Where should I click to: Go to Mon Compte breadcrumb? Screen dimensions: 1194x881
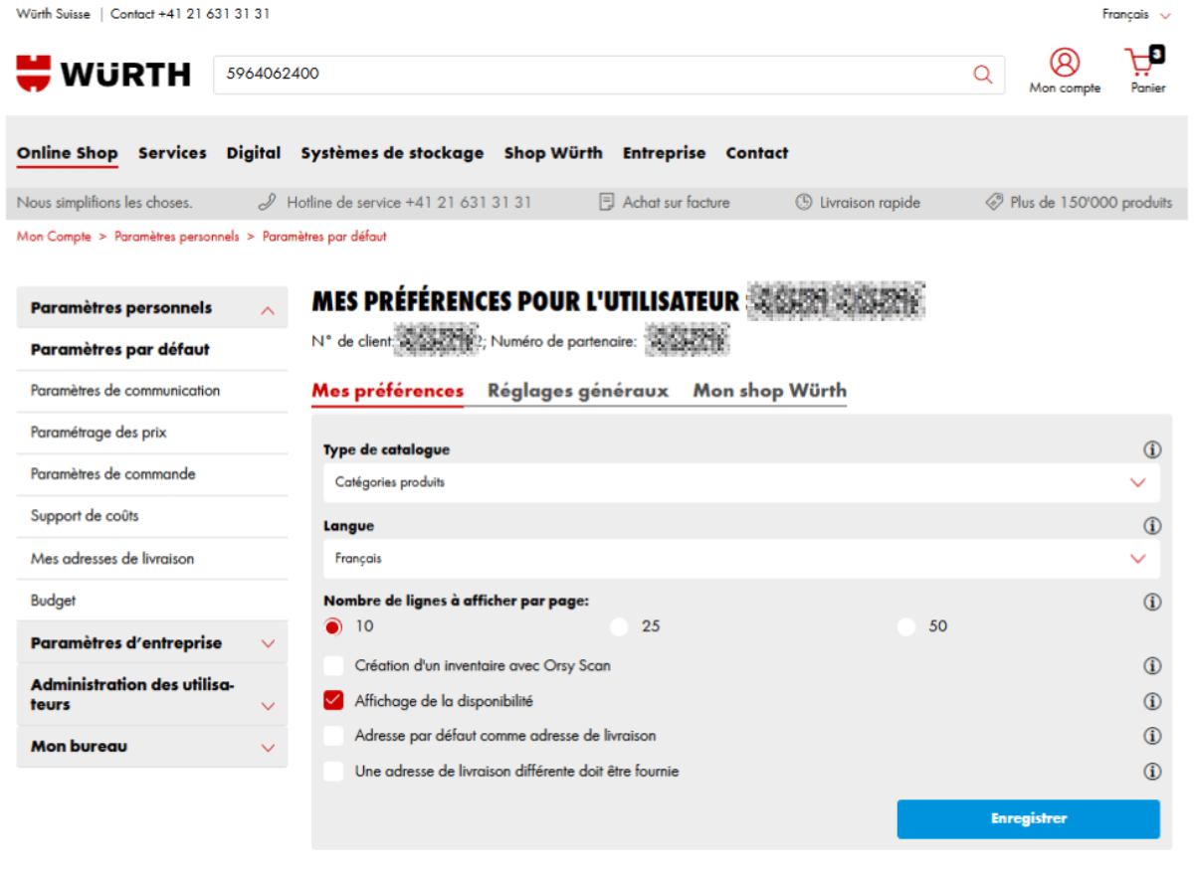tap(54, 237)
